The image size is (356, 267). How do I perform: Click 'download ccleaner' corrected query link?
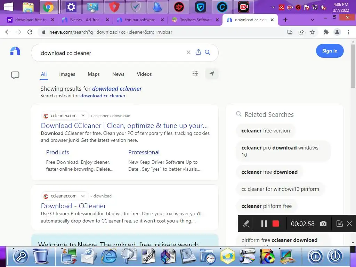point(117,89)
